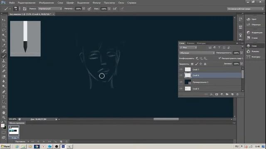
Task: Hide the Слой 5 layer
Action: pos(181,89)
